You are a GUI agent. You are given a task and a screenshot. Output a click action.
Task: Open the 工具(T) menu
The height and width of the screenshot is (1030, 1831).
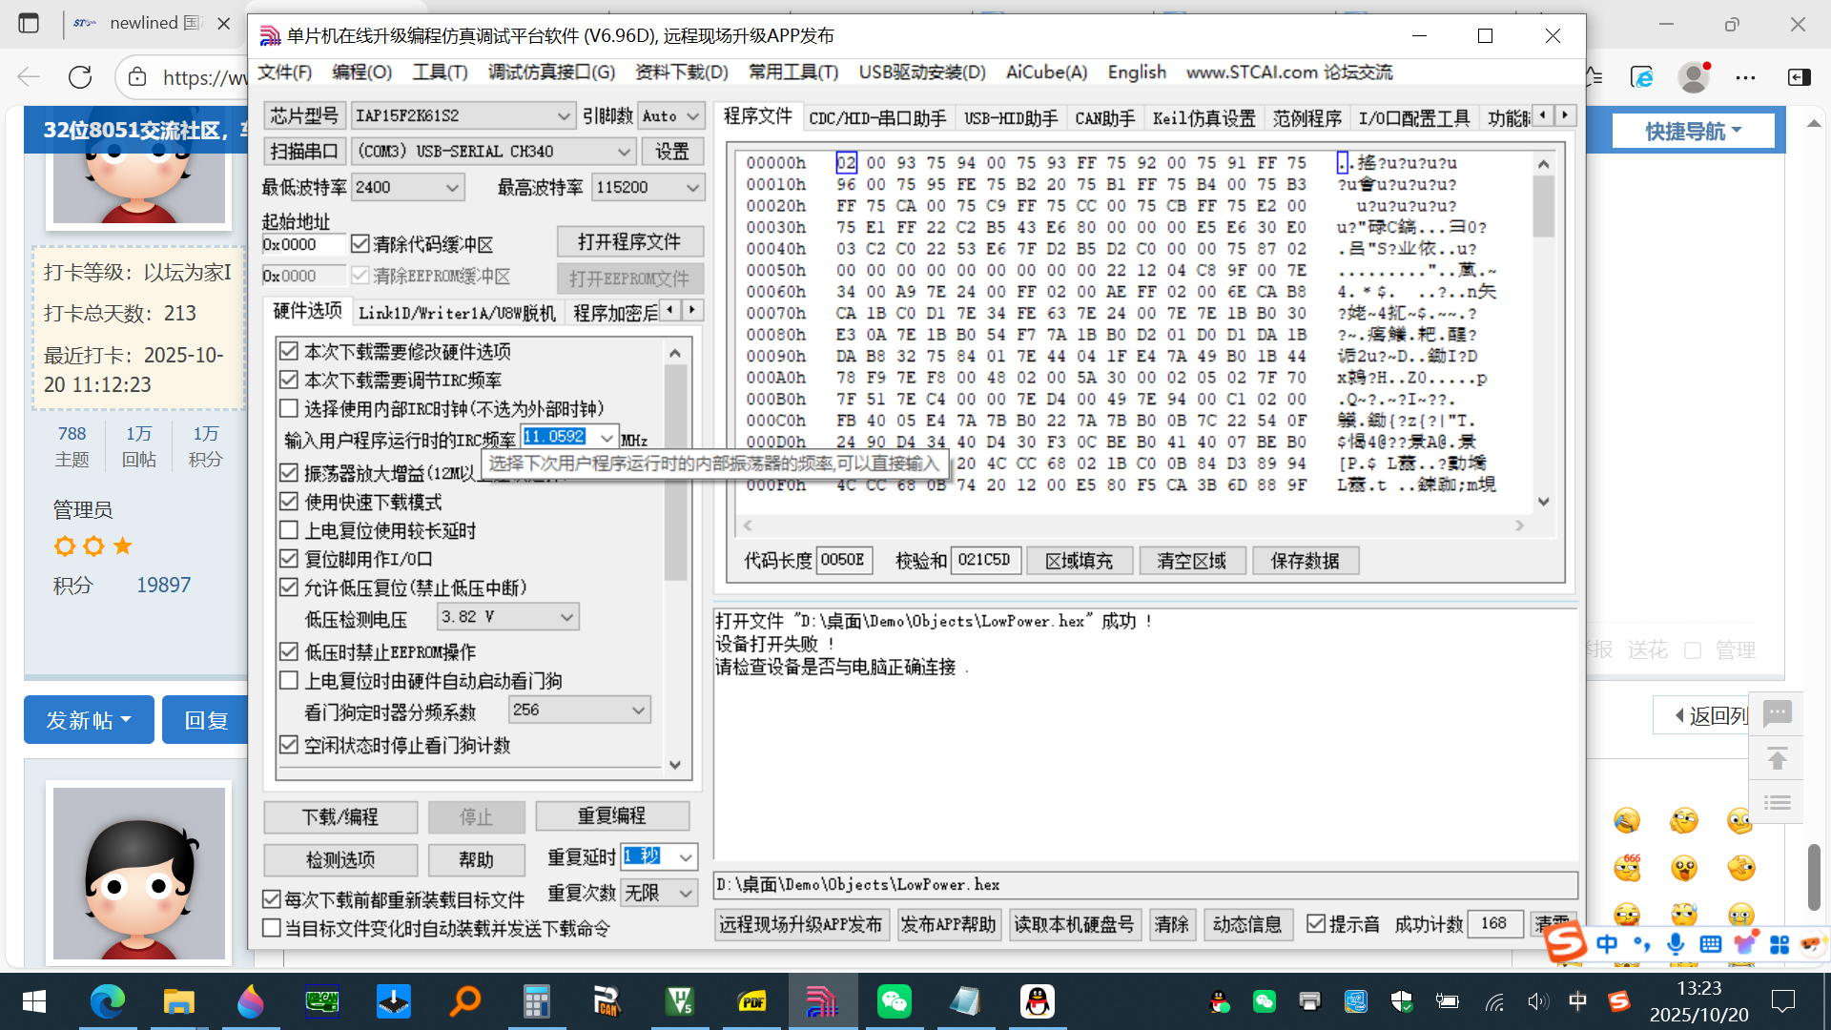439,72
